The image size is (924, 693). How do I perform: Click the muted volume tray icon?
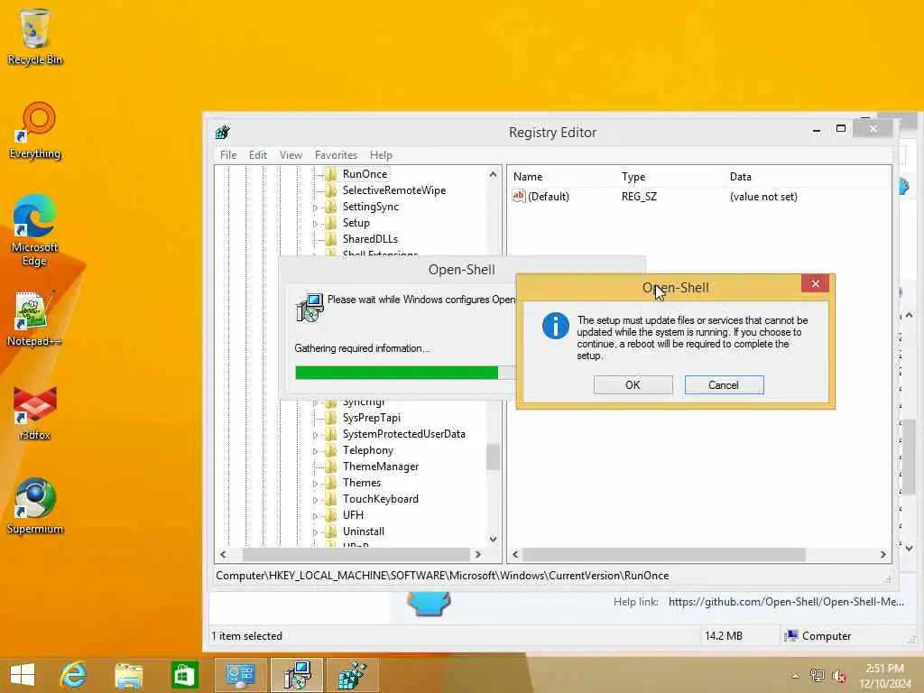(839, 675)
